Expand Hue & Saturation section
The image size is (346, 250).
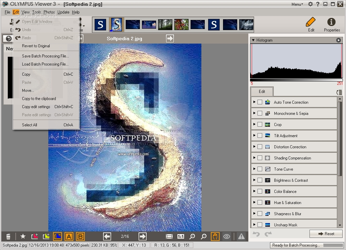(254, 202)
